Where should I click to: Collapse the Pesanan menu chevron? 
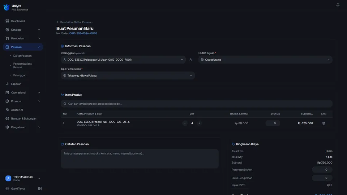pyautogui.click(x=39, y=47)
